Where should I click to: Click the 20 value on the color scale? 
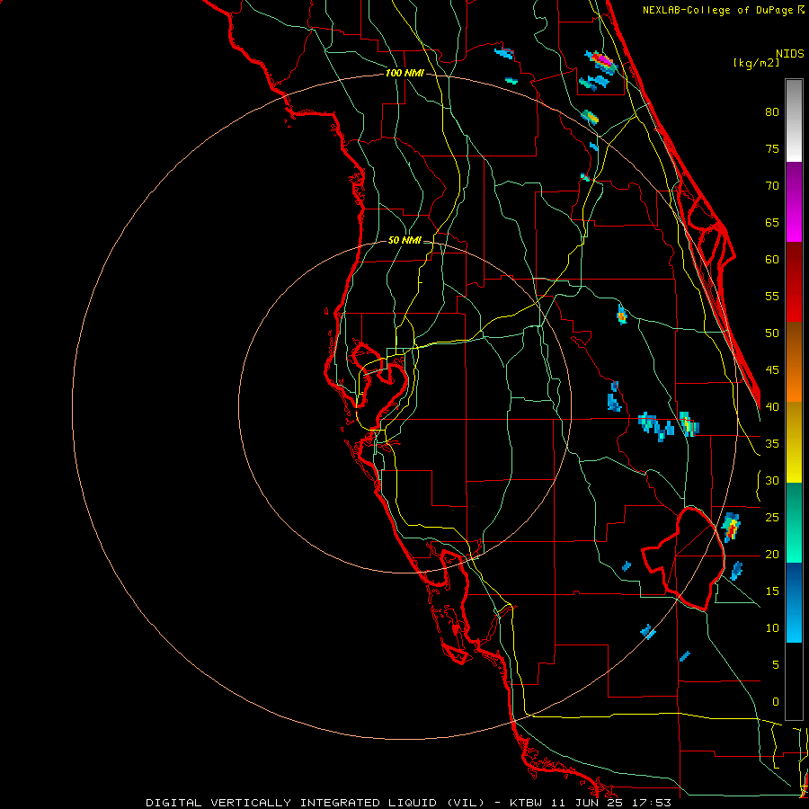772,554
